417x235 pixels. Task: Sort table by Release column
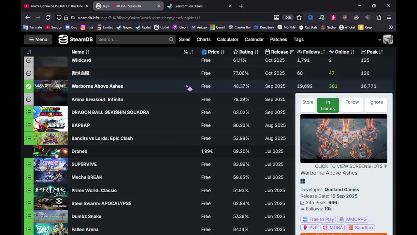(280, 52)
